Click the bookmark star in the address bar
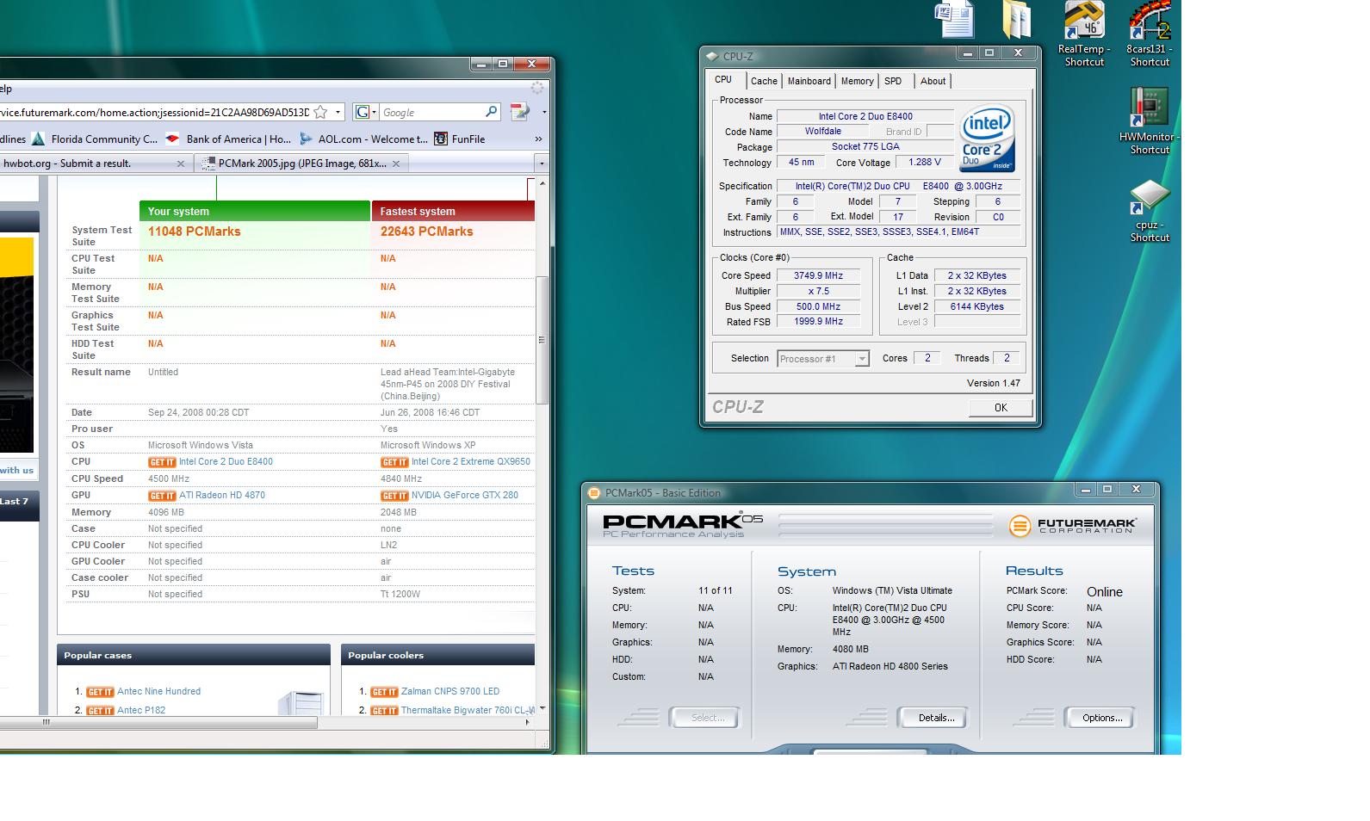 [x=320, y=112]
